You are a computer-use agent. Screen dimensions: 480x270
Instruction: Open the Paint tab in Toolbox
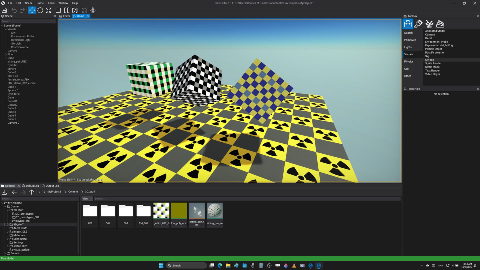coord(418,24)
